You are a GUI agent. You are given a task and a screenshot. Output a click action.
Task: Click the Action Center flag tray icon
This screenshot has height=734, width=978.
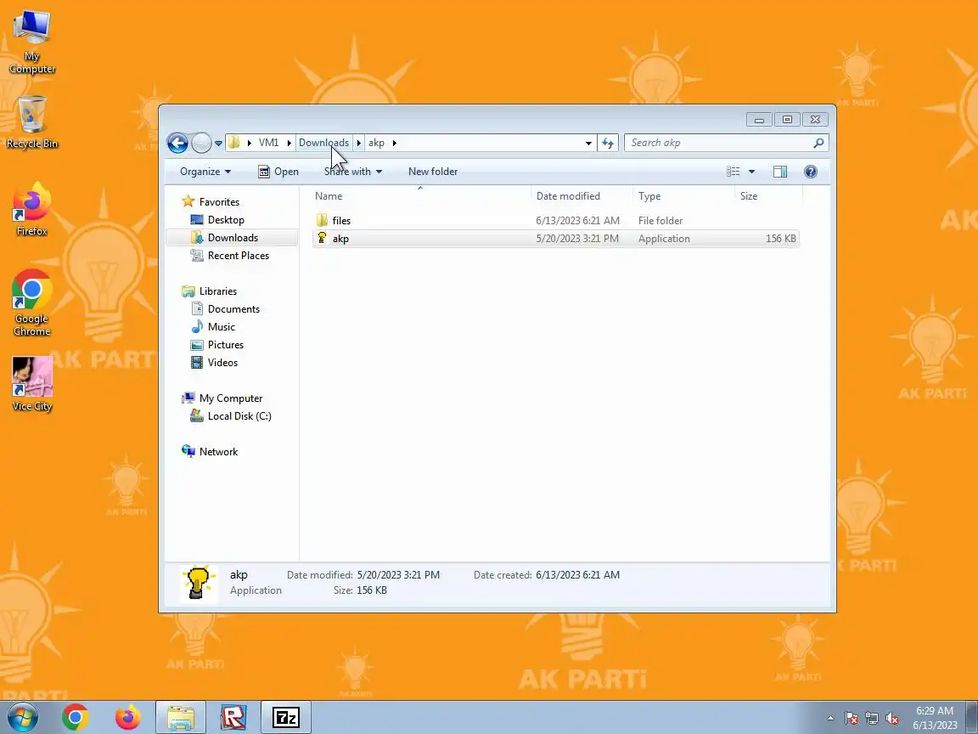[852, 719]
